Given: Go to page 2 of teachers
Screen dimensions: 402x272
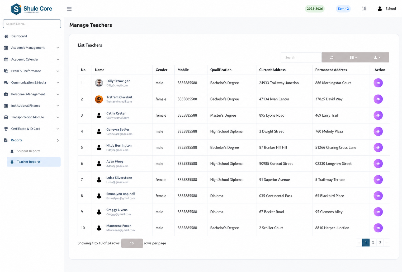Looking at the screenshot, I should 373,243.
